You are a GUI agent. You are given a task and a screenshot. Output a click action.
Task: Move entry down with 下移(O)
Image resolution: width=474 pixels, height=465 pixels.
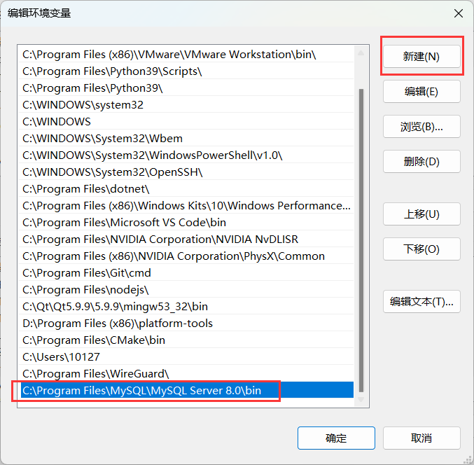421,249
